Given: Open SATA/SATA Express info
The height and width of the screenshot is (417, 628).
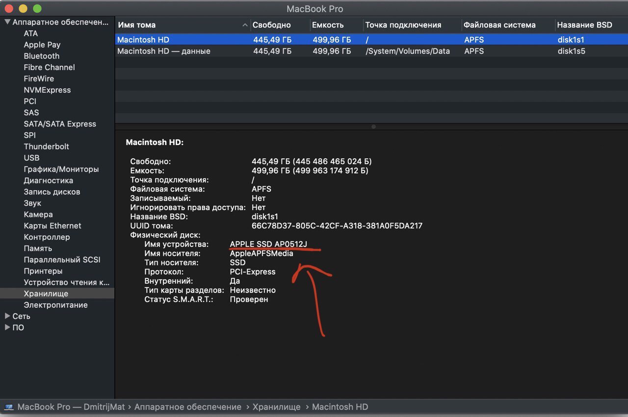Looking at the screenshot, I should pos(60,124).
